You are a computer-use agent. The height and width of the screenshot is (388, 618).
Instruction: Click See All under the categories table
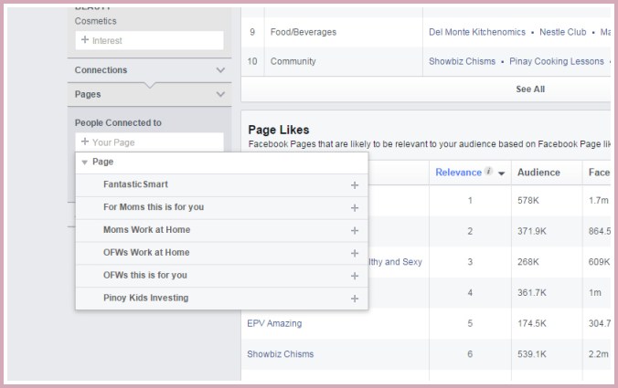pos(529,89)
